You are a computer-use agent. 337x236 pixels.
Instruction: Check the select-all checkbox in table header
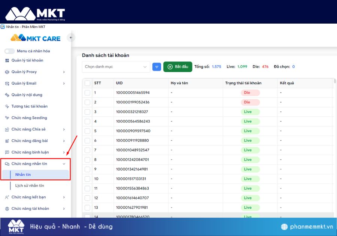coord(88,83)
